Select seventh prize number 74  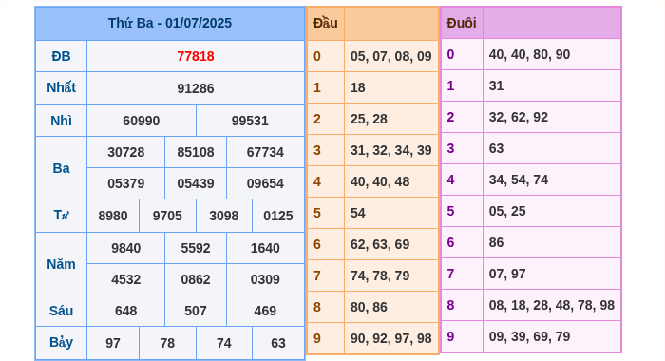point(224,343)
